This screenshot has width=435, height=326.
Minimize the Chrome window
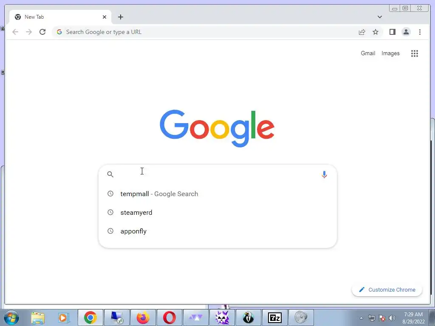point(395,8)
